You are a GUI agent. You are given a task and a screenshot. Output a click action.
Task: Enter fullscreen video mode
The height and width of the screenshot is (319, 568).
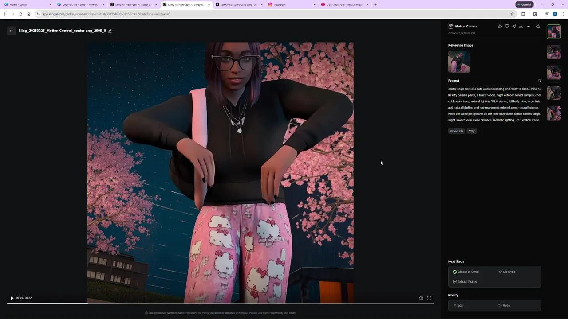click(429, 298)
